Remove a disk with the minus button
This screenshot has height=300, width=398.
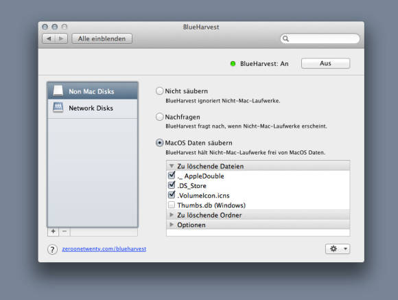(x=65, y=231)
